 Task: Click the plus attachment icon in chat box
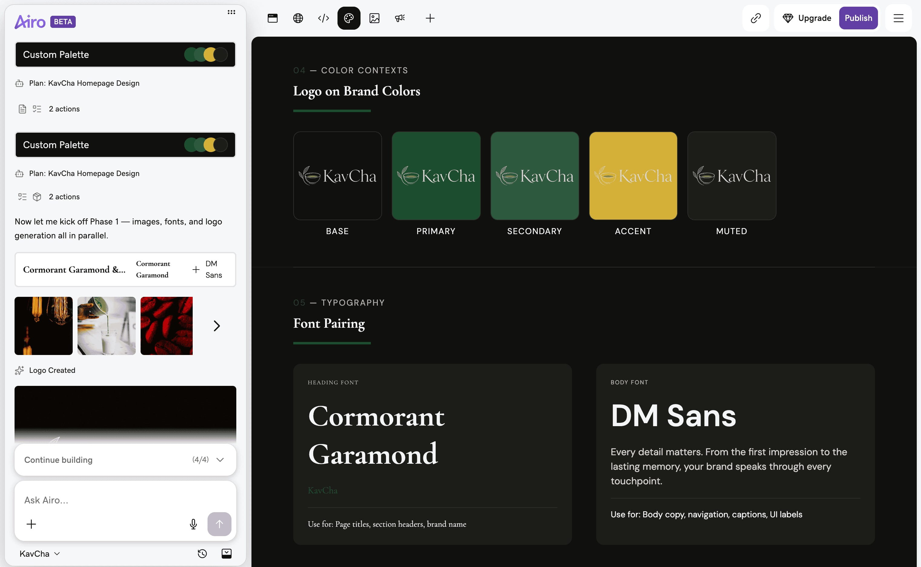point(31,524)
